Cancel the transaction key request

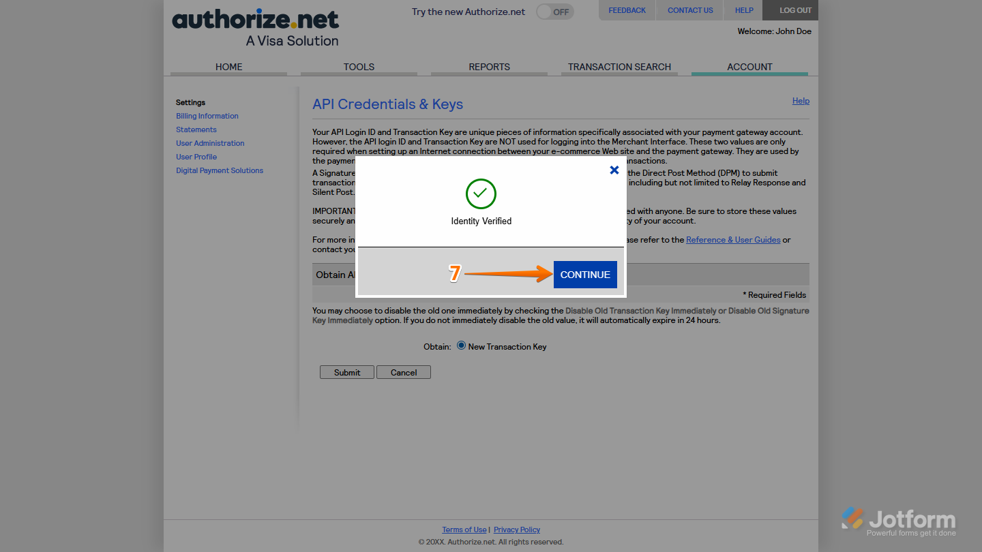pos(403,372)
